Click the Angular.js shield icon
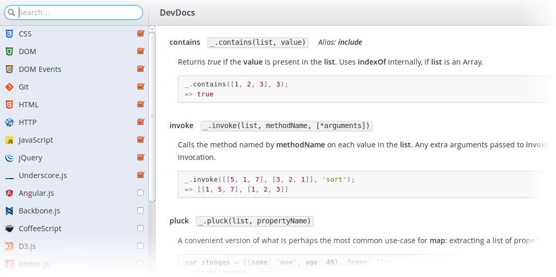The image size is (556, 277). pos(9,193)
